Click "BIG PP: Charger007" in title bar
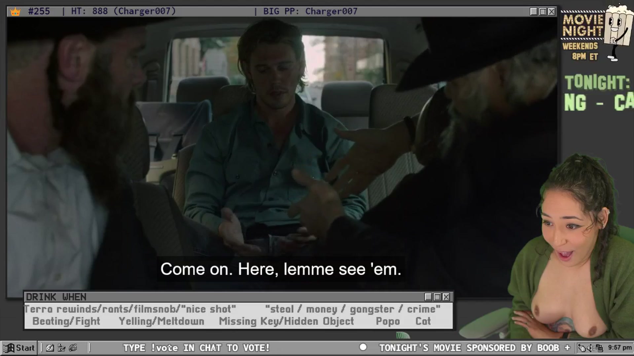The height and width of the screenshot is (356, 634). 310,11
